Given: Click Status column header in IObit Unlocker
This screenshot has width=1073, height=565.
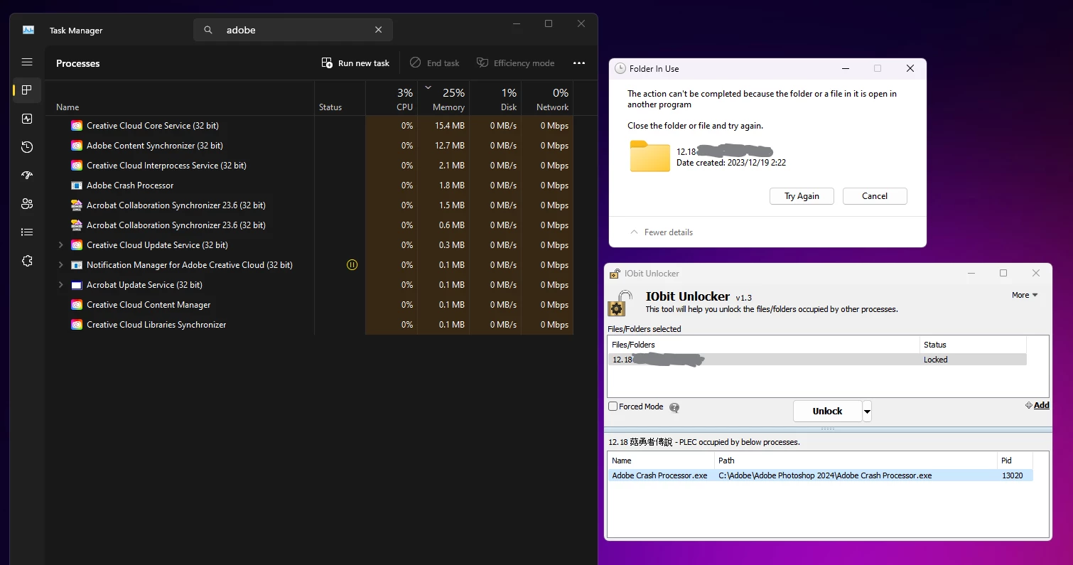Looking at the screenshot, I should click(x=973, y=345).
